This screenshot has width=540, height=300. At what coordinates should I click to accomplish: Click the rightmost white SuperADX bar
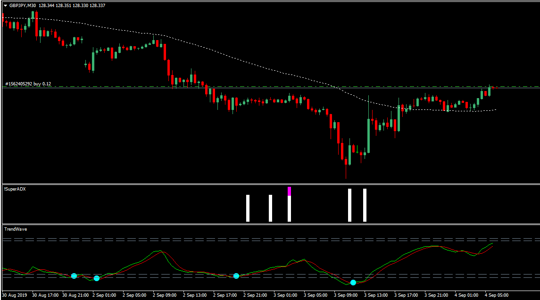[365, 205]
